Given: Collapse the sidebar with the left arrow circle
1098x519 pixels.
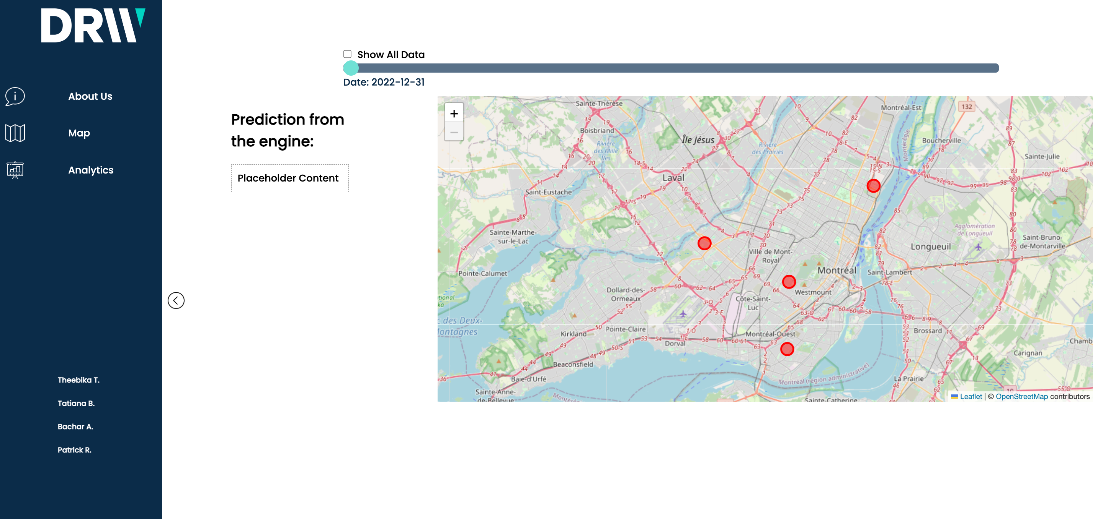Looking at the screenshot, I should tap(176, 300).
